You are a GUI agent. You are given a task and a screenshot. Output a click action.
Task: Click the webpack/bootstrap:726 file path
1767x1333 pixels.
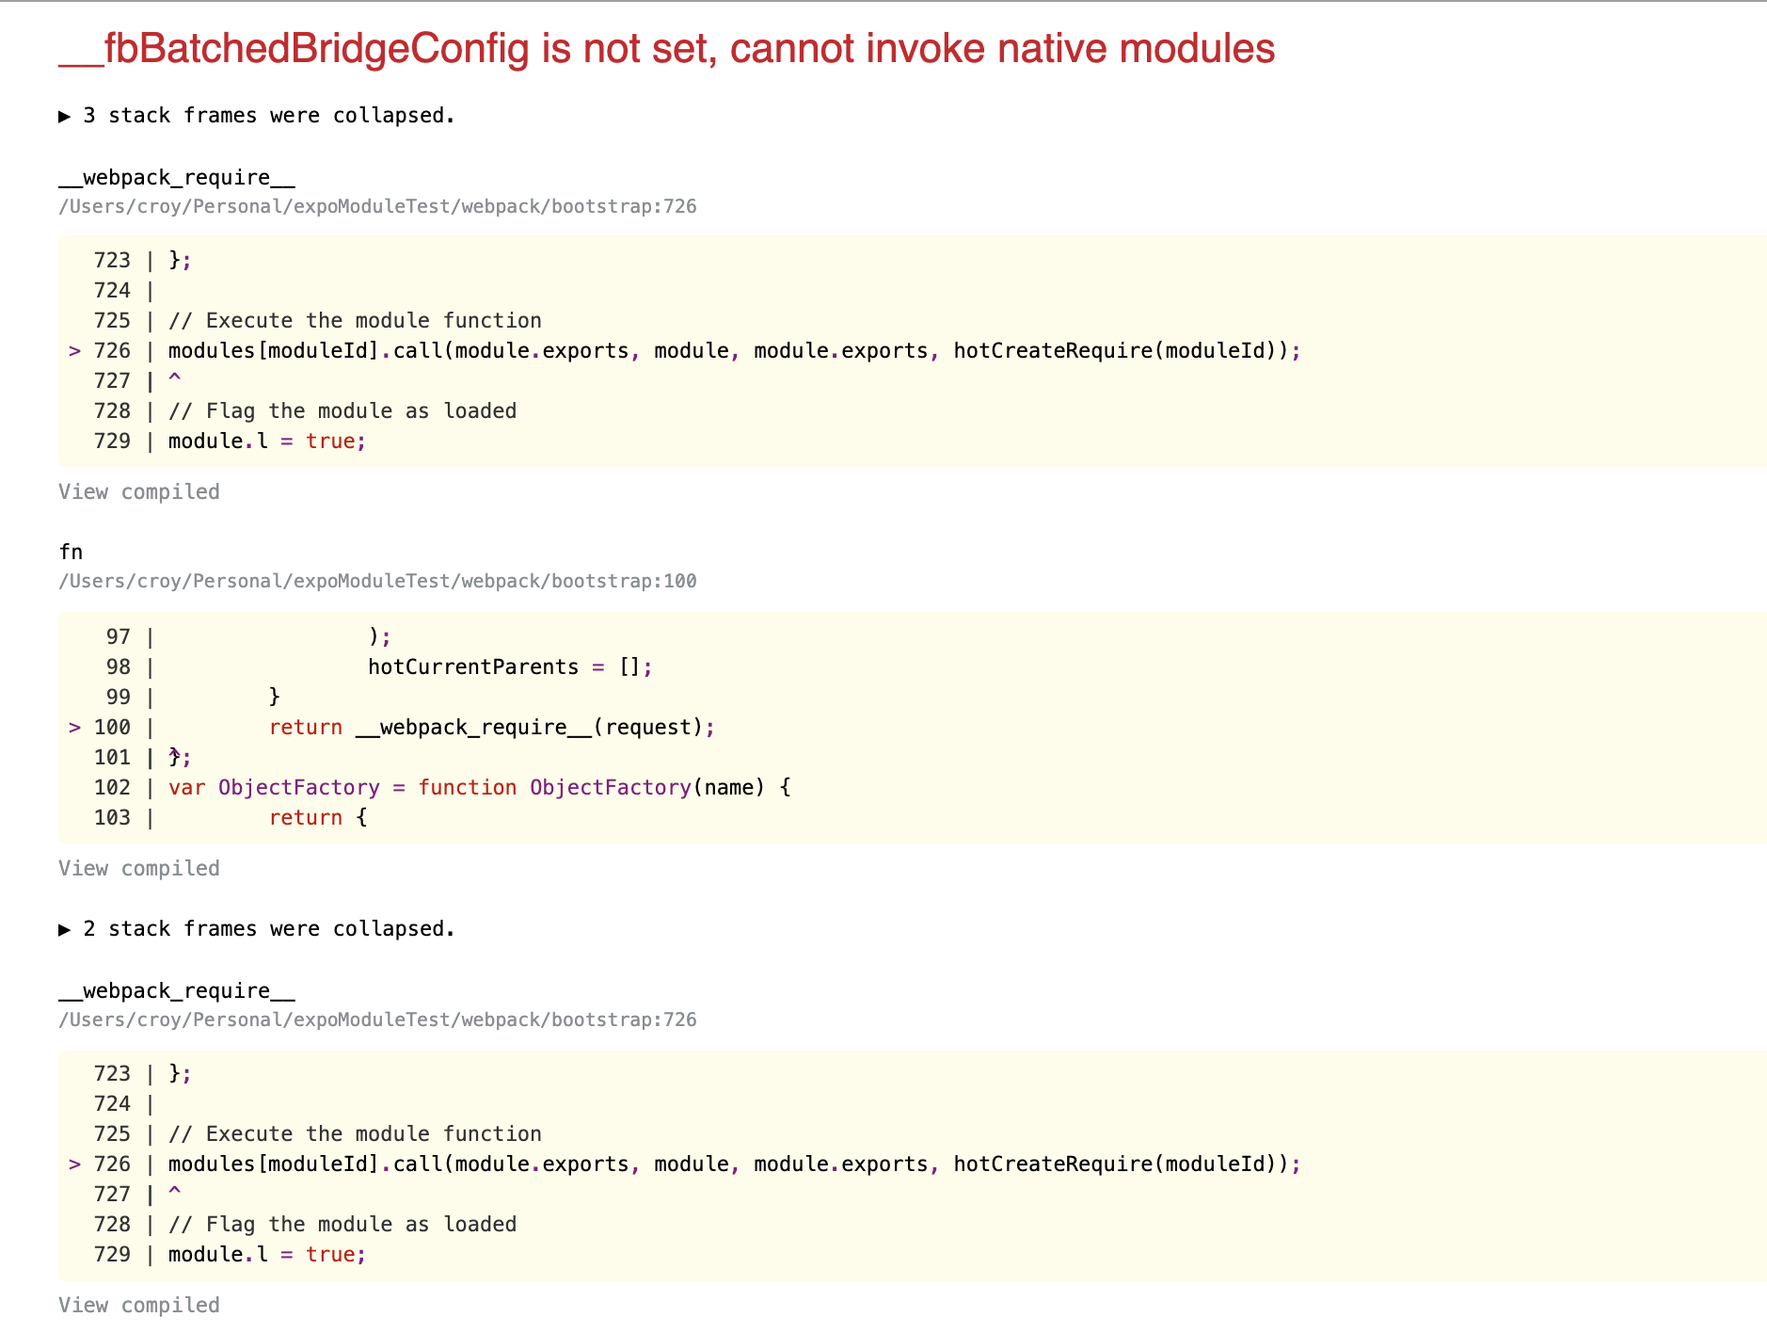(376, 206)
